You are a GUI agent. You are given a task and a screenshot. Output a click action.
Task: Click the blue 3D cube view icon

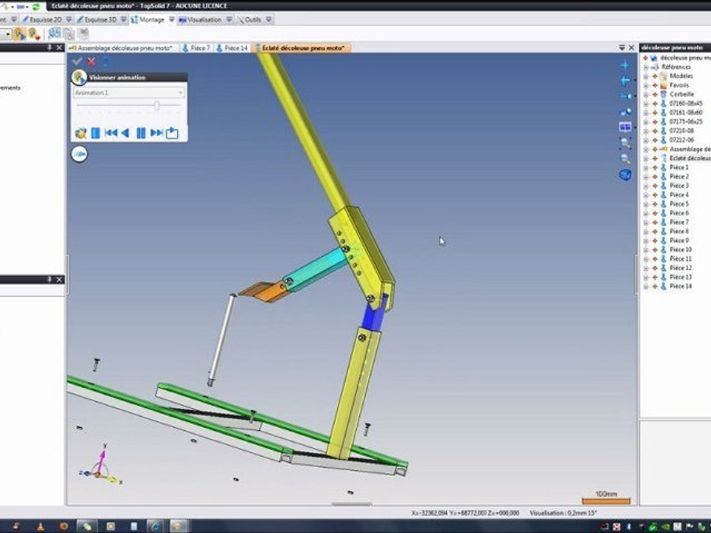pos(625,175)
